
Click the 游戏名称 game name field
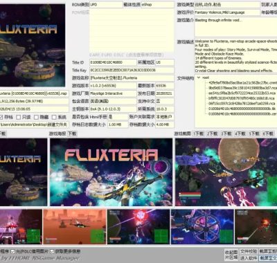click(132, 78)
